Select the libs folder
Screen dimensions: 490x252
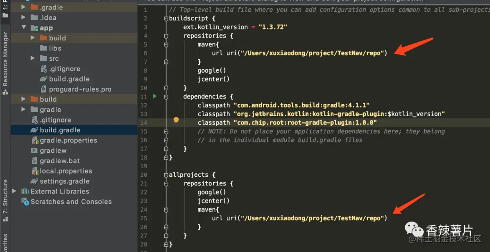click(55, 48)
